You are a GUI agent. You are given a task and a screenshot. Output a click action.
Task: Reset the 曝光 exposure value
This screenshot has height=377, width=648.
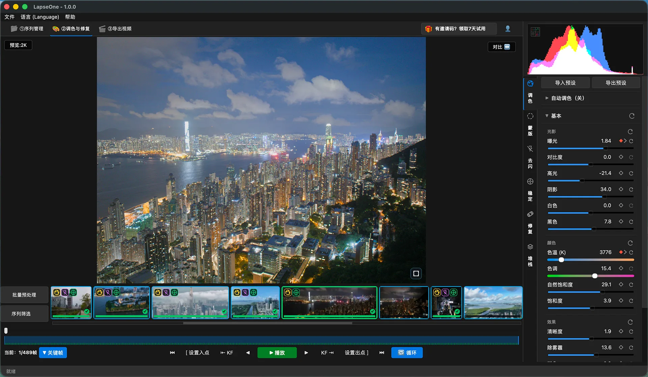(x=631, y=141)
